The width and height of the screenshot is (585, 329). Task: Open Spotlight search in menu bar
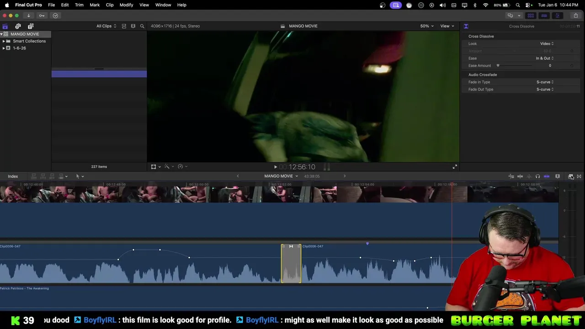point(518,5)
